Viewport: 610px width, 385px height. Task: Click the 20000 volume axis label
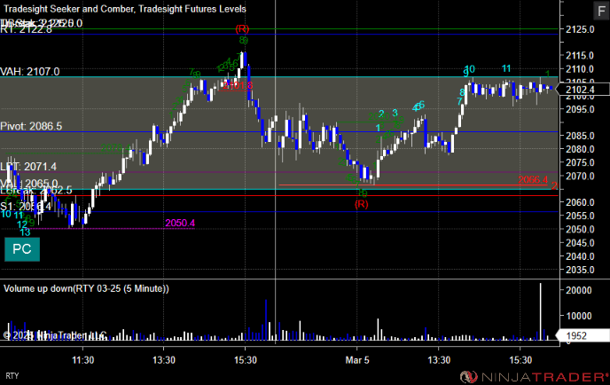tap(579, 290)
